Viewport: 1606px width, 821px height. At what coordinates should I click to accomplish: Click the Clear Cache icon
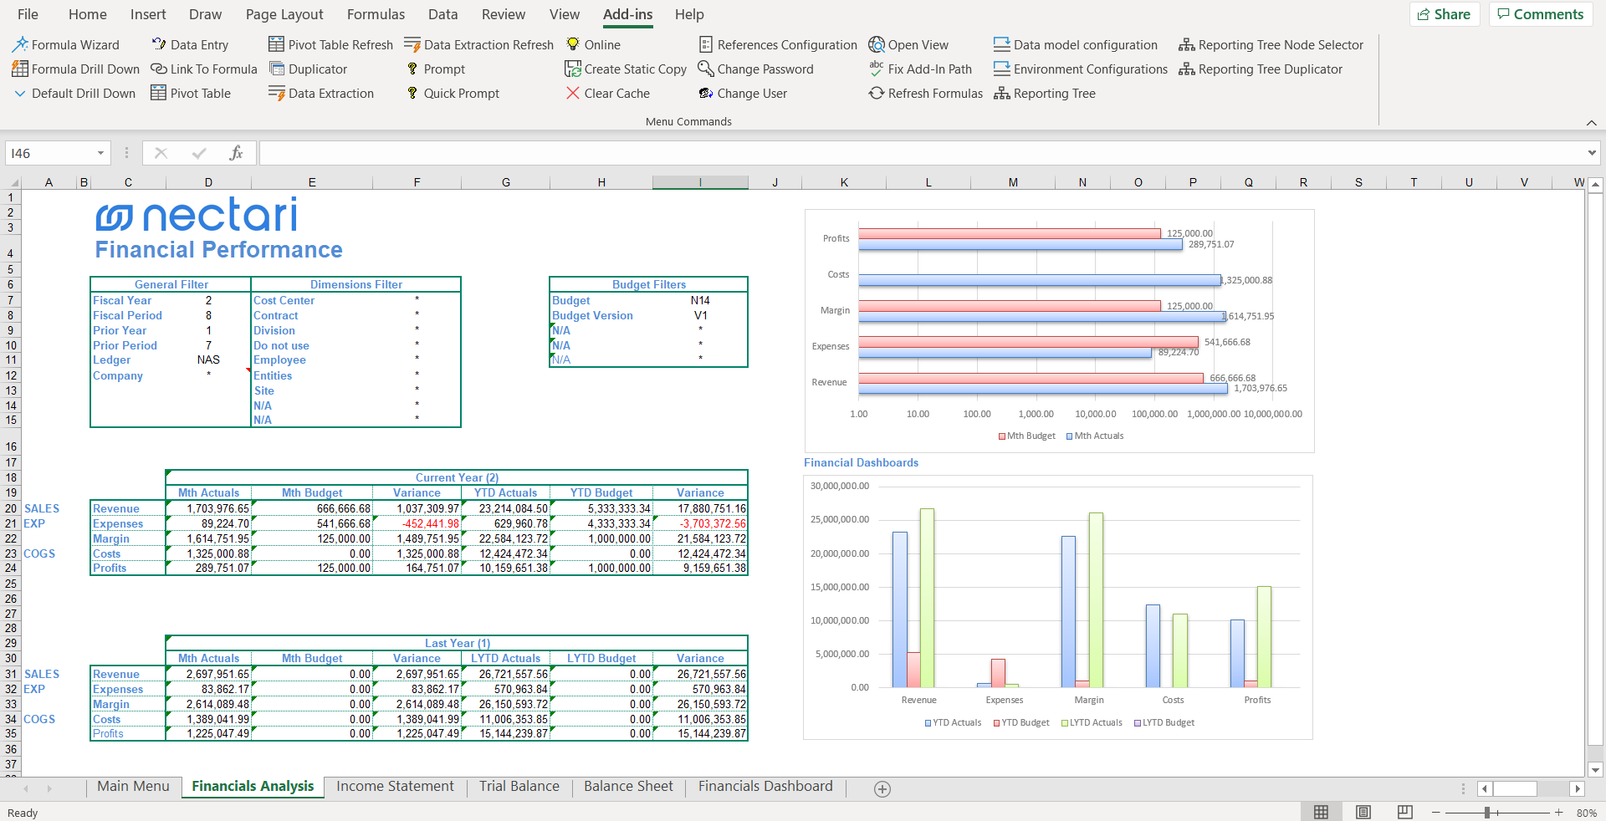tap(573, 94)
